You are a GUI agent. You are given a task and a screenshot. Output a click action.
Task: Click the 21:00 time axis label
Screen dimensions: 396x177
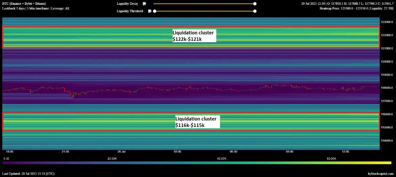[x=65, y=152]
